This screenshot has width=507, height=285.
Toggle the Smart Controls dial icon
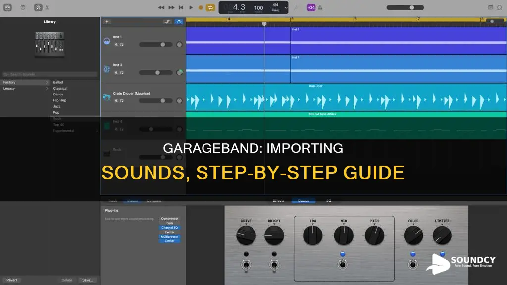point(38,7)
